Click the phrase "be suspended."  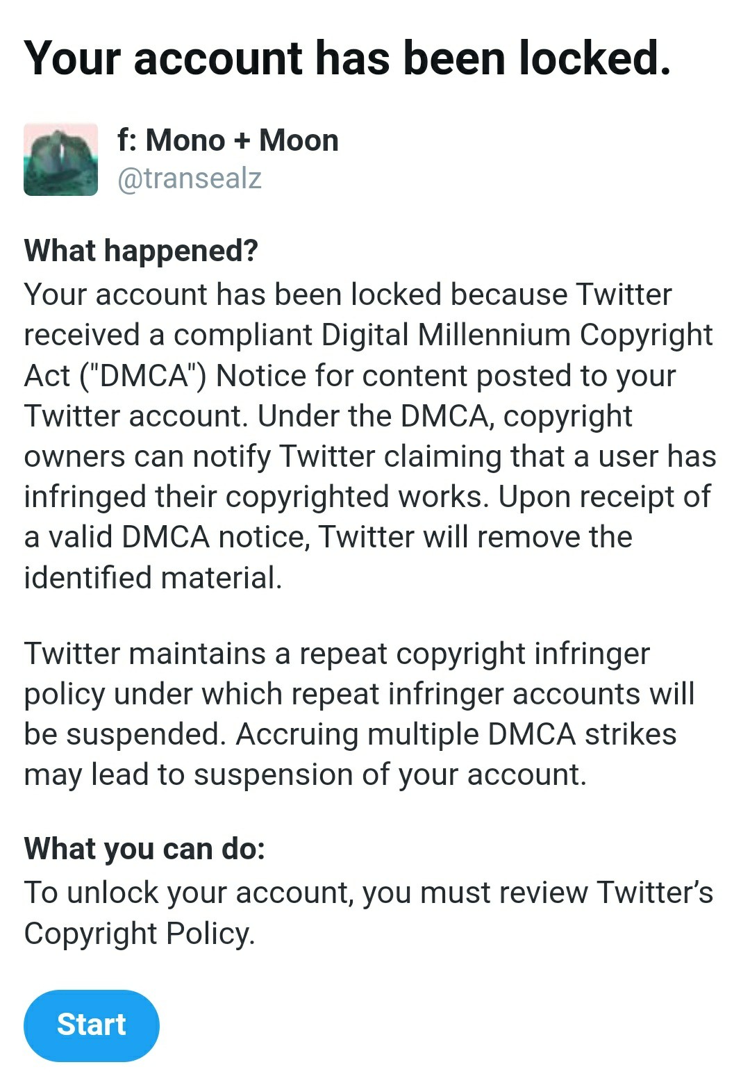(125, 734)
